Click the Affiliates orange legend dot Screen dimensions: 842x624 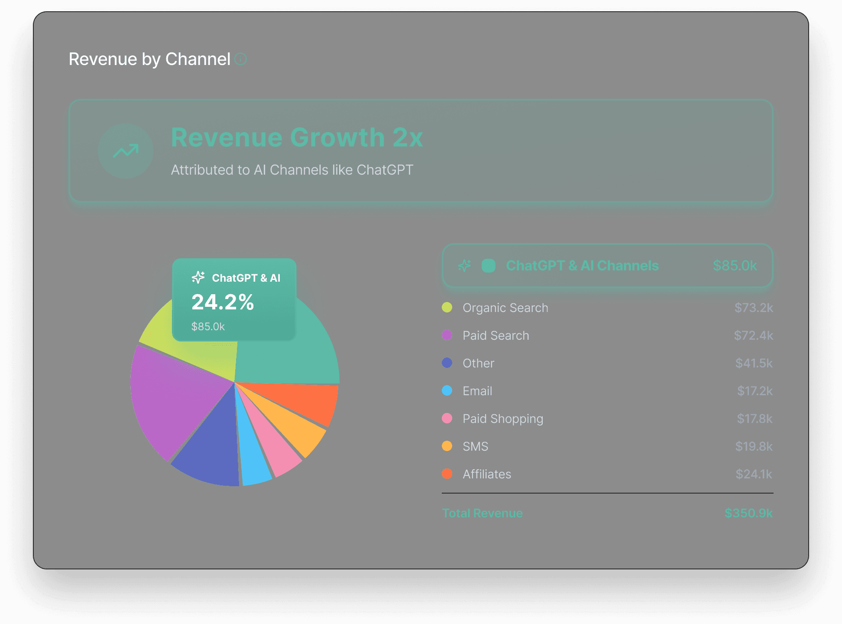447,474
